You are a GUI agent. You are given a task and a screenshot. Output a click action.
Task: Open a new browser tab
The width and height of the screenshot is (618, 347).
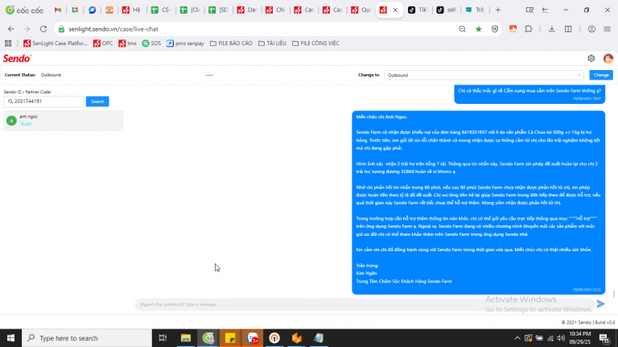[x=498, y=10]
